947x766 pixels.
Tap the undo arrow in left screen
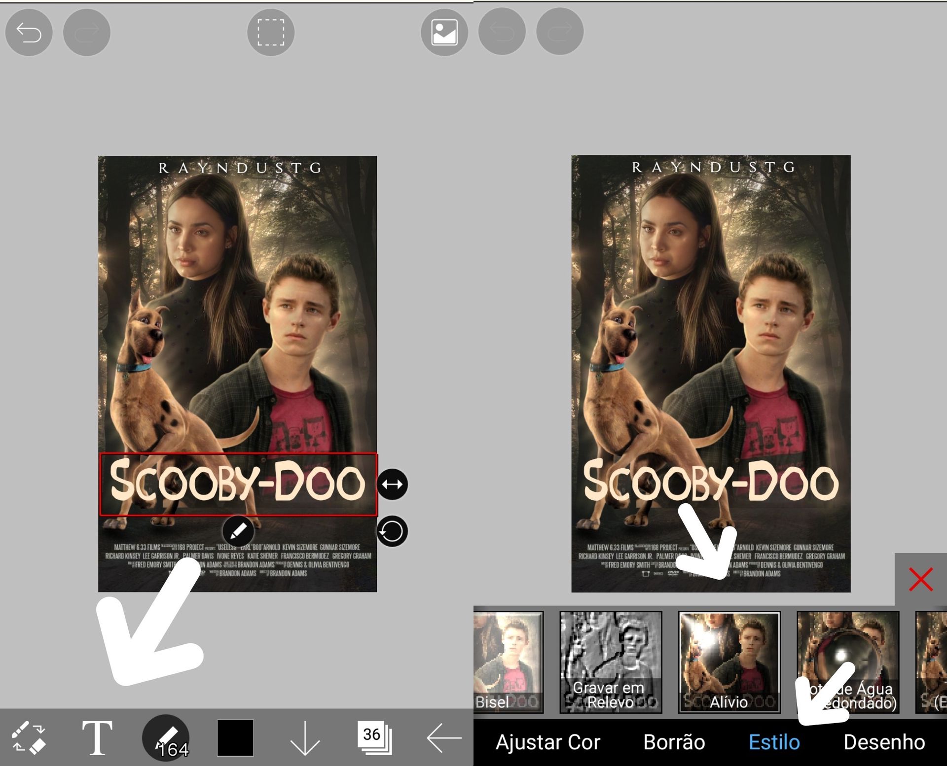click(29, 33)
